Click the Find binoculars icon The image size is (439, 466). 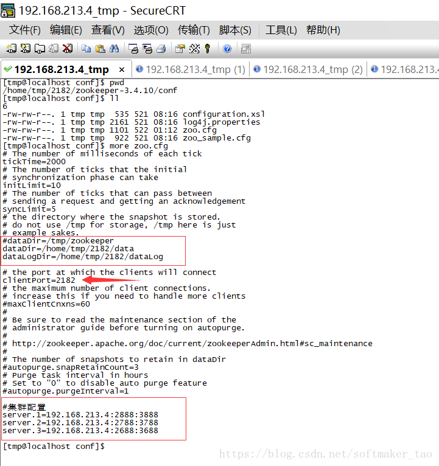(114, 49)
